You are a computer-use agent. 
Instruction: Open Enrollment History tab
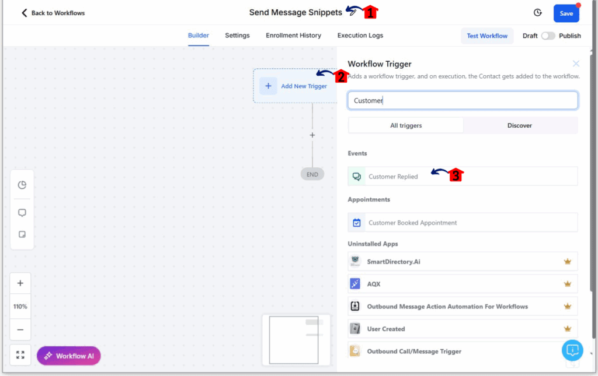(293, 36)
